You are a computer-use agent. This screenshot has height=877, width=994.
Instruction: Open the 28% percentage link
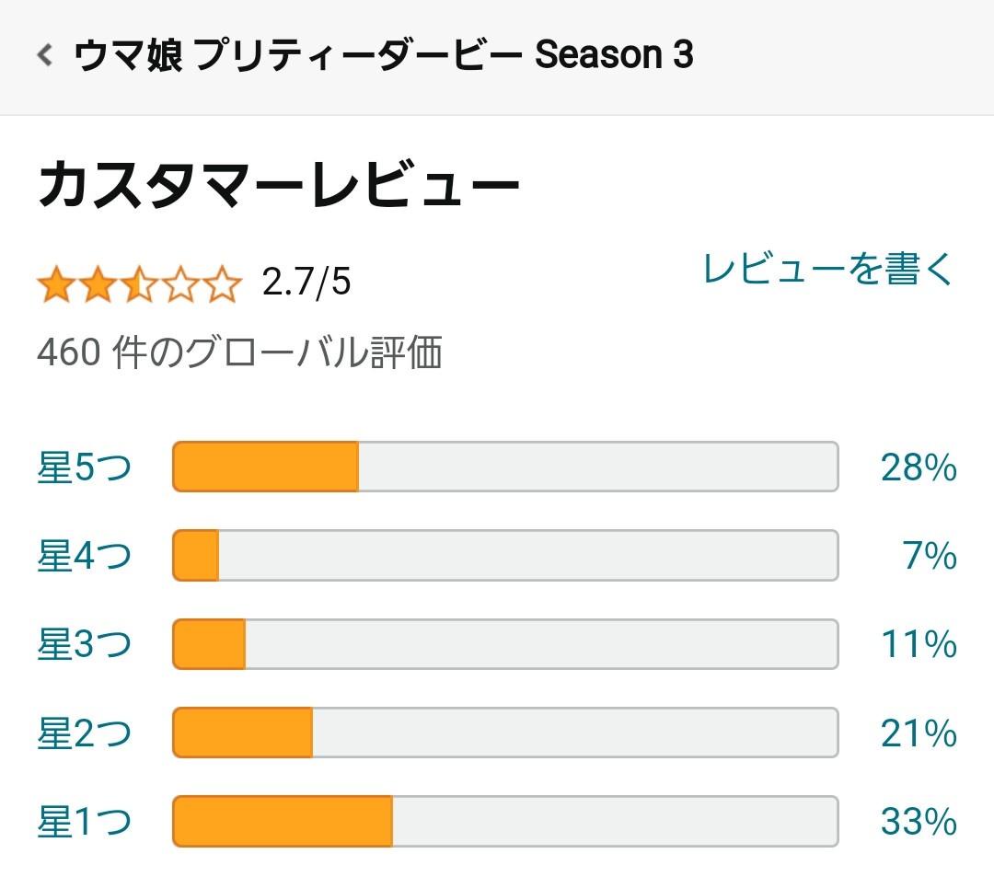(x=919, y=467)
